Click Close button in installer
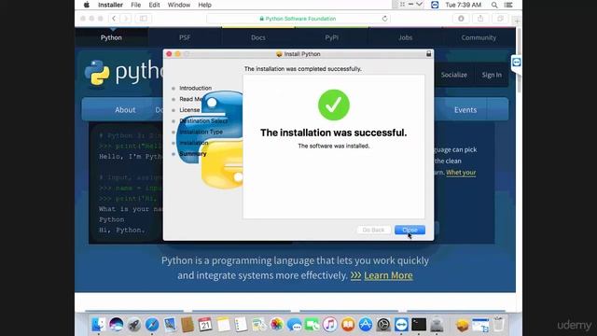 (410, 230)
